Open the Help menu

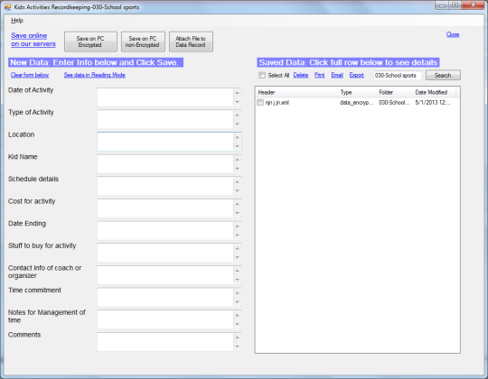coord(17,21)
